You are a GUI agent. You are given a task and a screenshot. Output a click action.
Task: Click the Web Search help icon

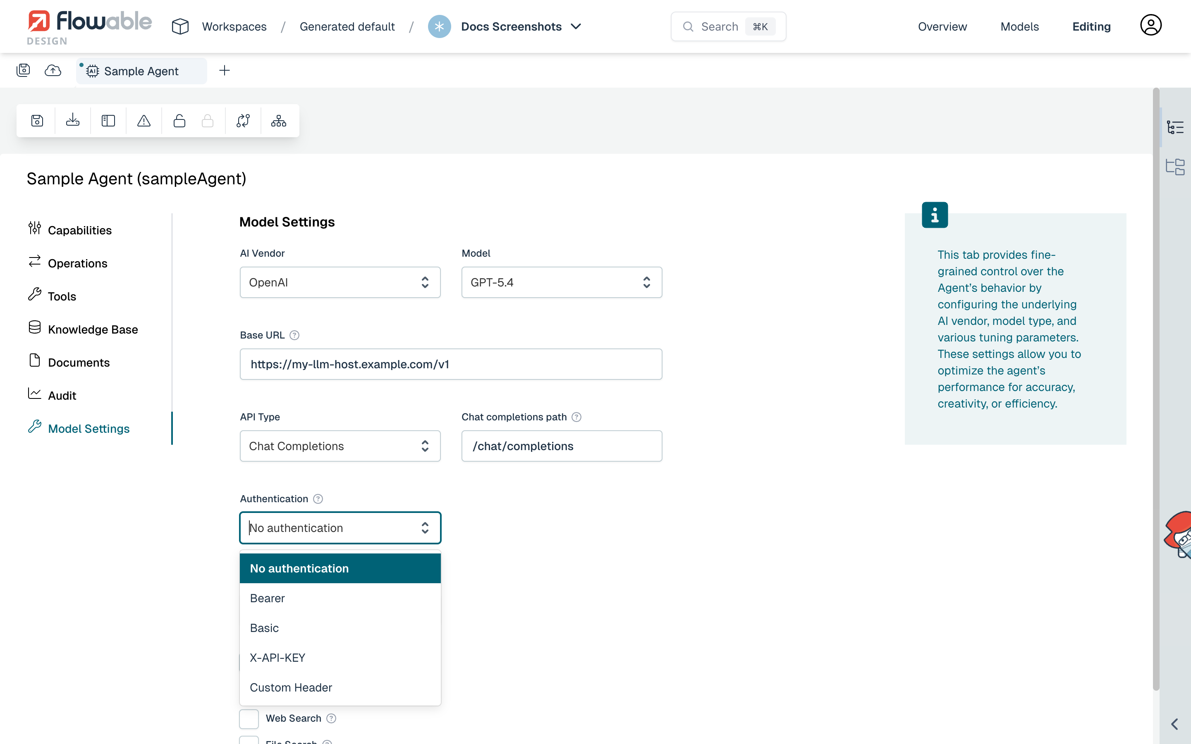pos(331,718)
